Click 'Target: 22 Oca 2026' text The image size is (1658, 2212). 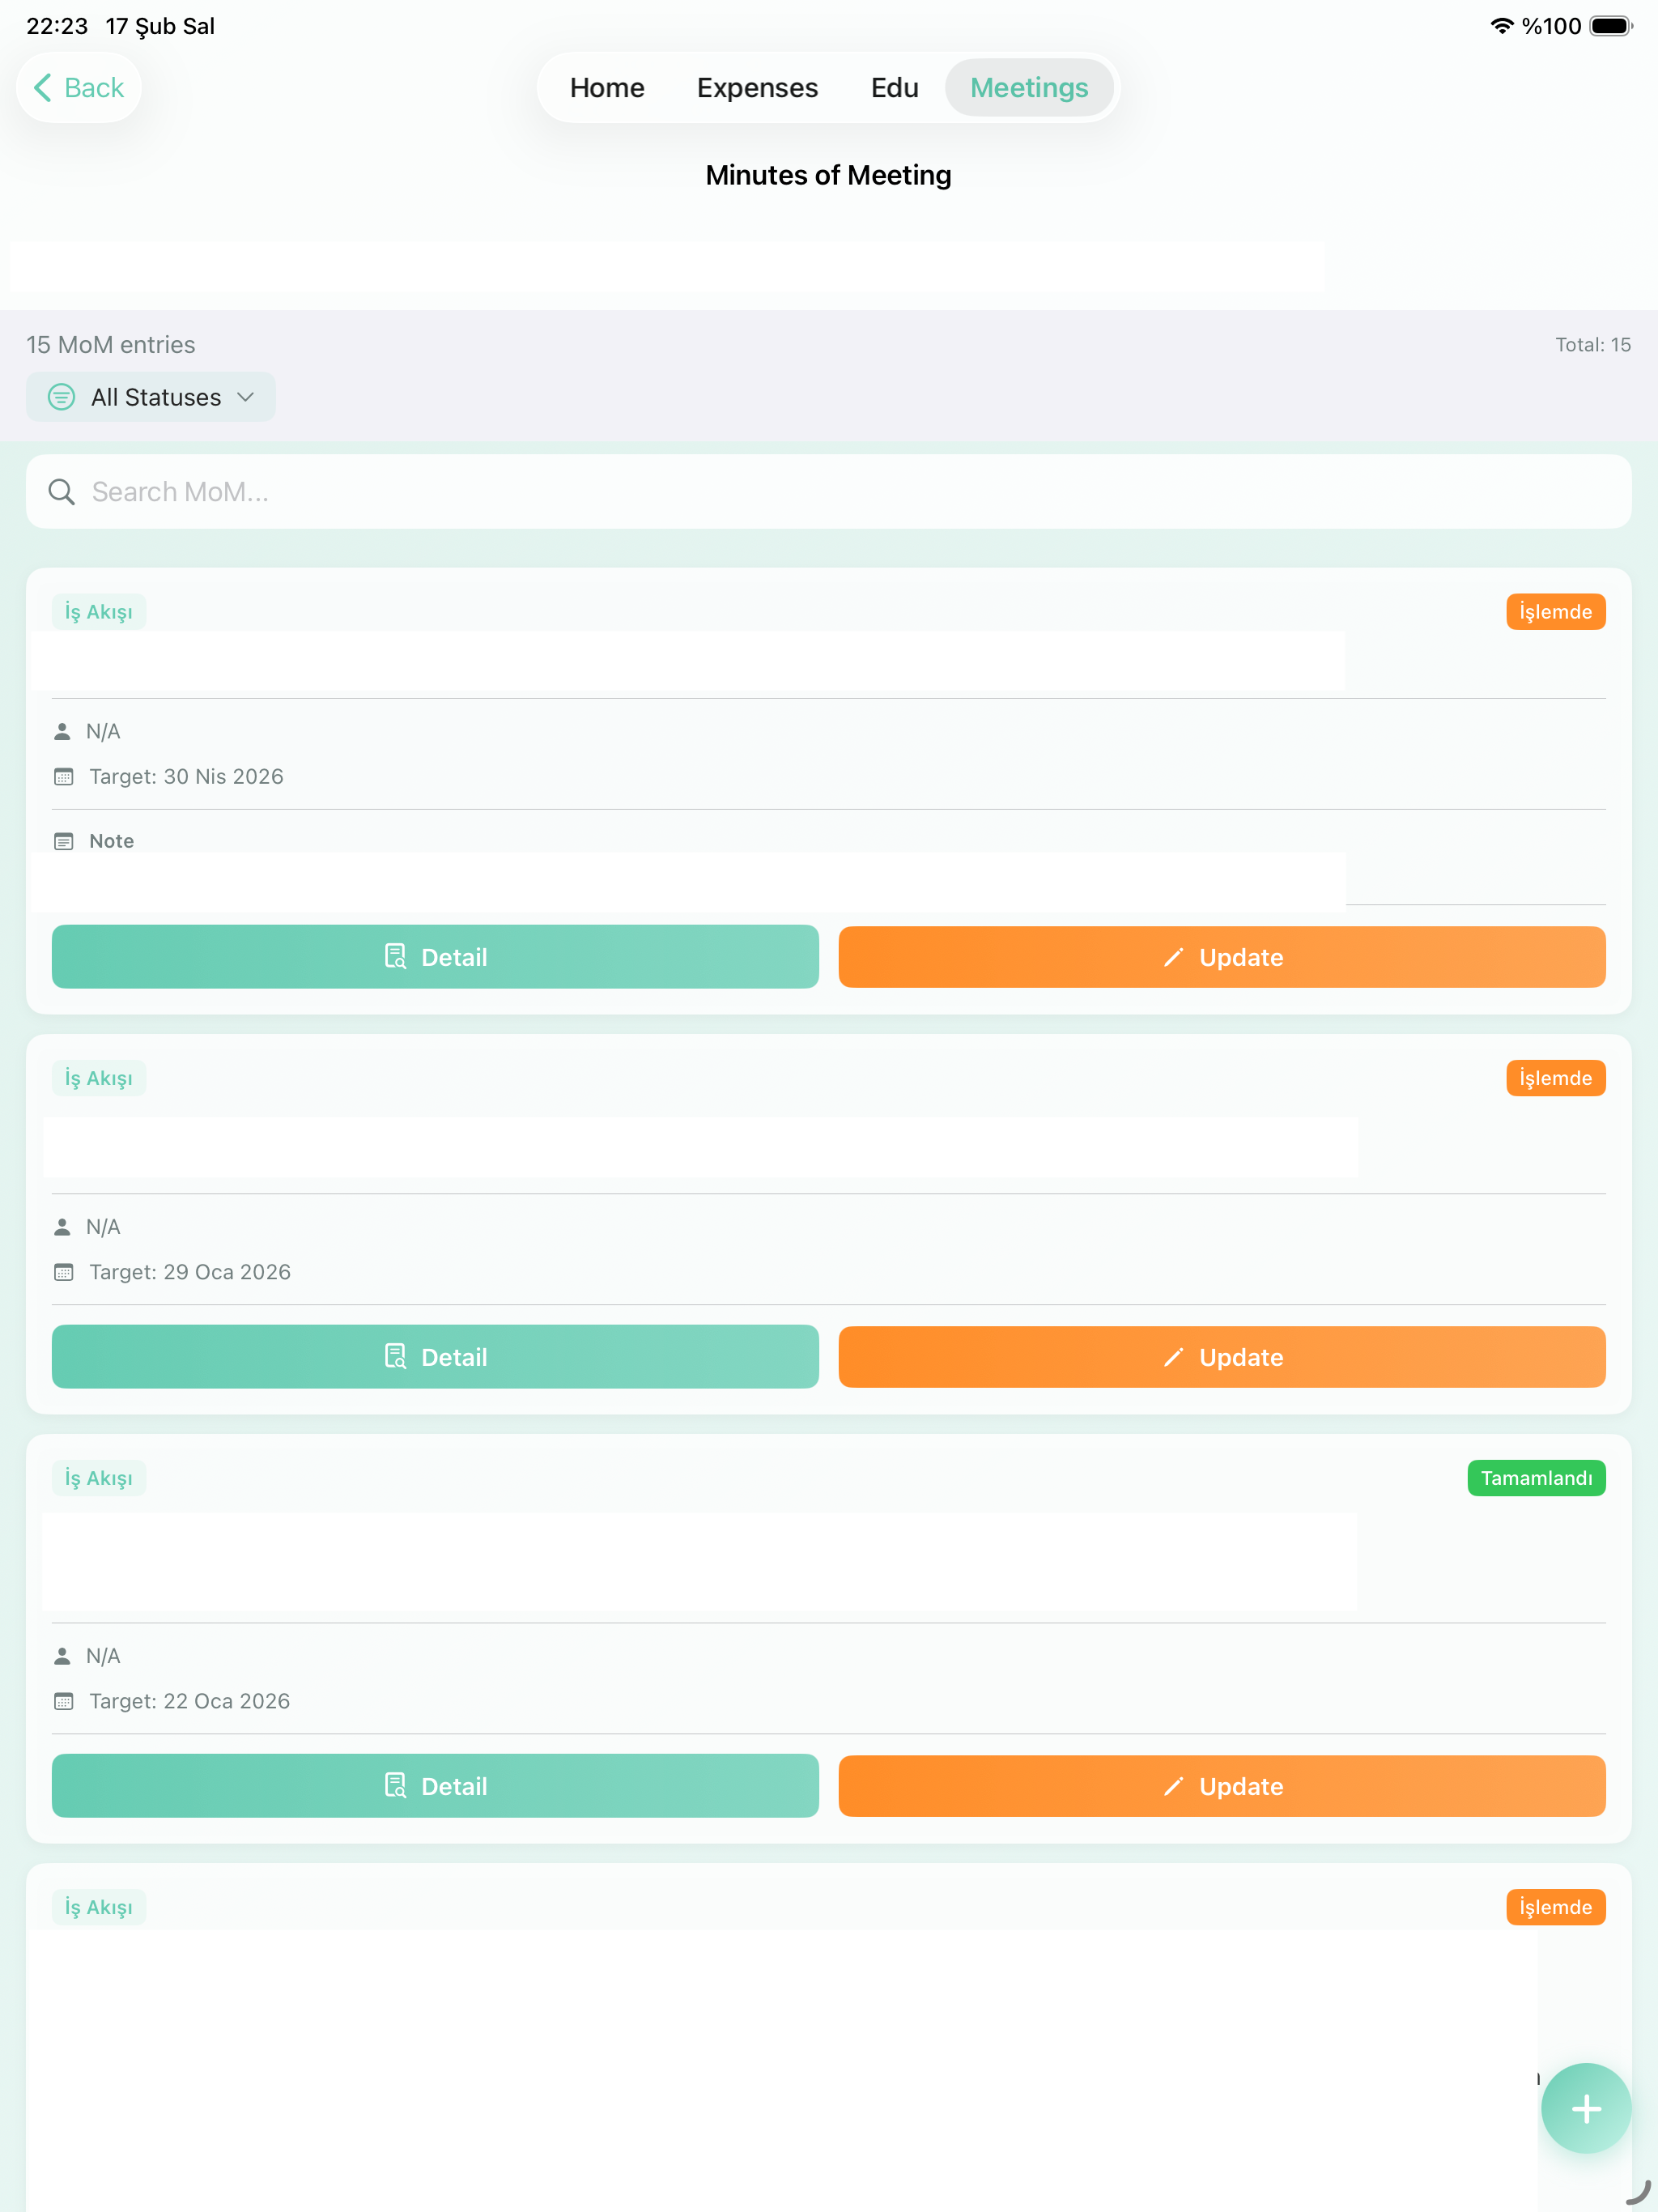click(190, 1701)
